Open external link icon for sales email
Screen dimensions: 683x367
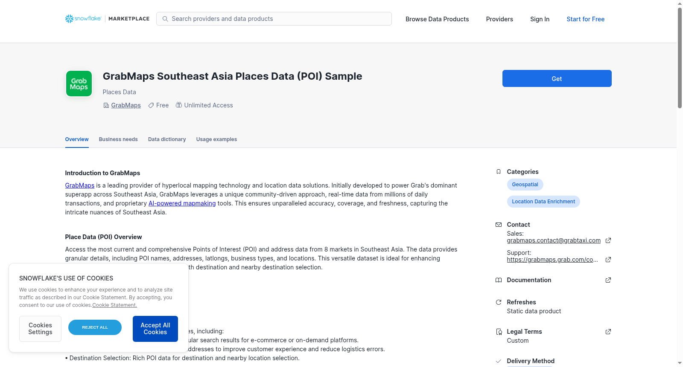[608, 240]
